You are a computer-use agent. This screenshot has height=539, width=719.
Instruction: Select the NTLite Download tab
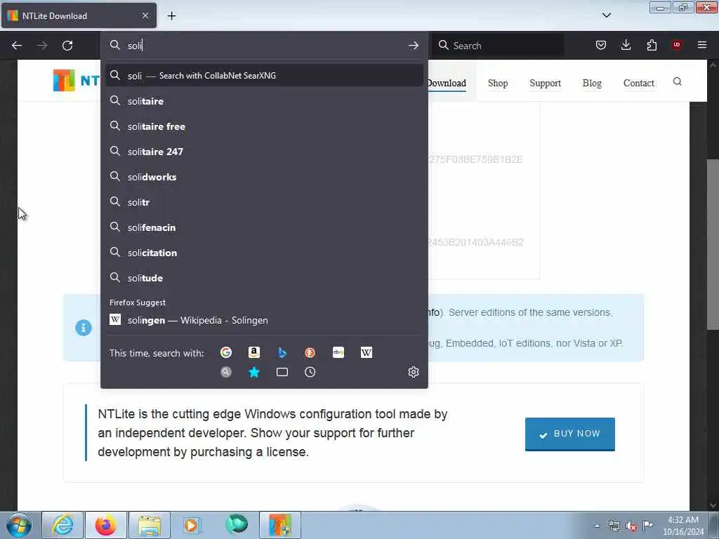coord(79,15)
